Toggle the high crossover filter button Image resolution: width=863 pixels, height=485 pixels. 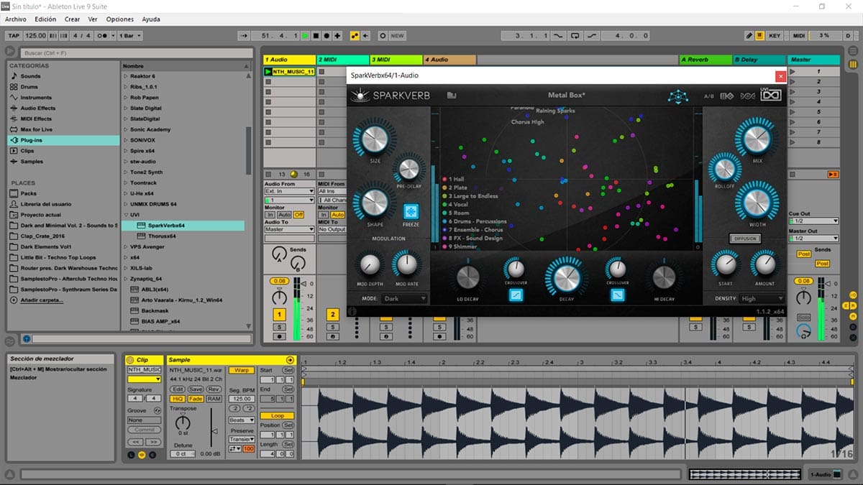617,295
